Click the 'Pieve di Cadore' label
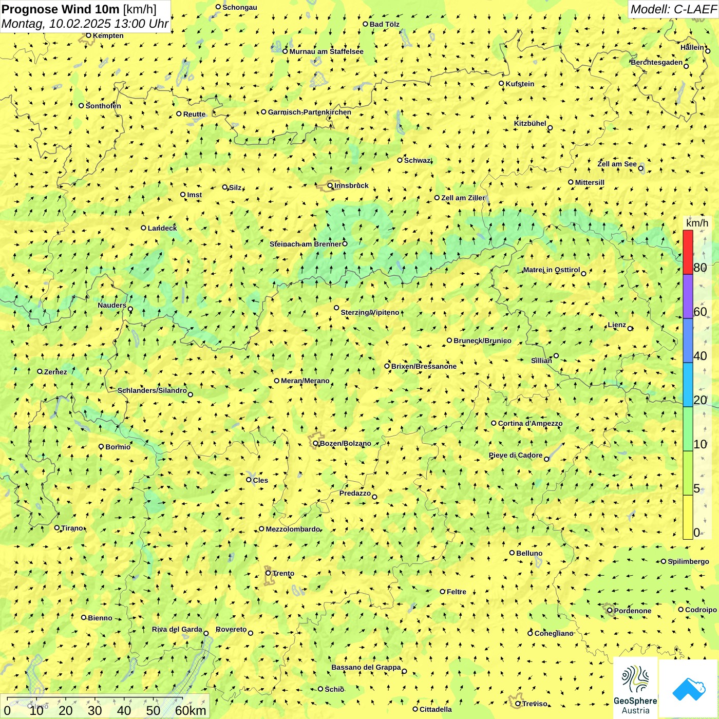Image resolution: width=719 pixels, height=719 pixels. click(516, 455)
